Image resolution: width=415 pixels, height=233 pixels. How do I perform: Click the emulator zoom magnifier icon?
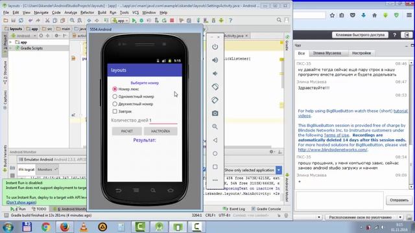(x=215, y=127)
